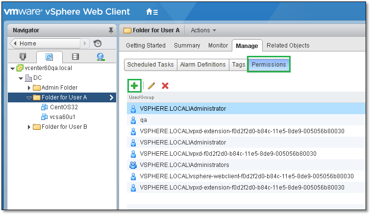Switch to Storage view icon
371x215 pixels.
(x=75, y=57)
